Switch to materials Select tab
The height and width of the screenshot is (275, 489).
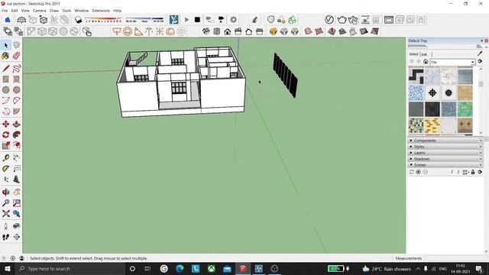click(x=413, y=54)
